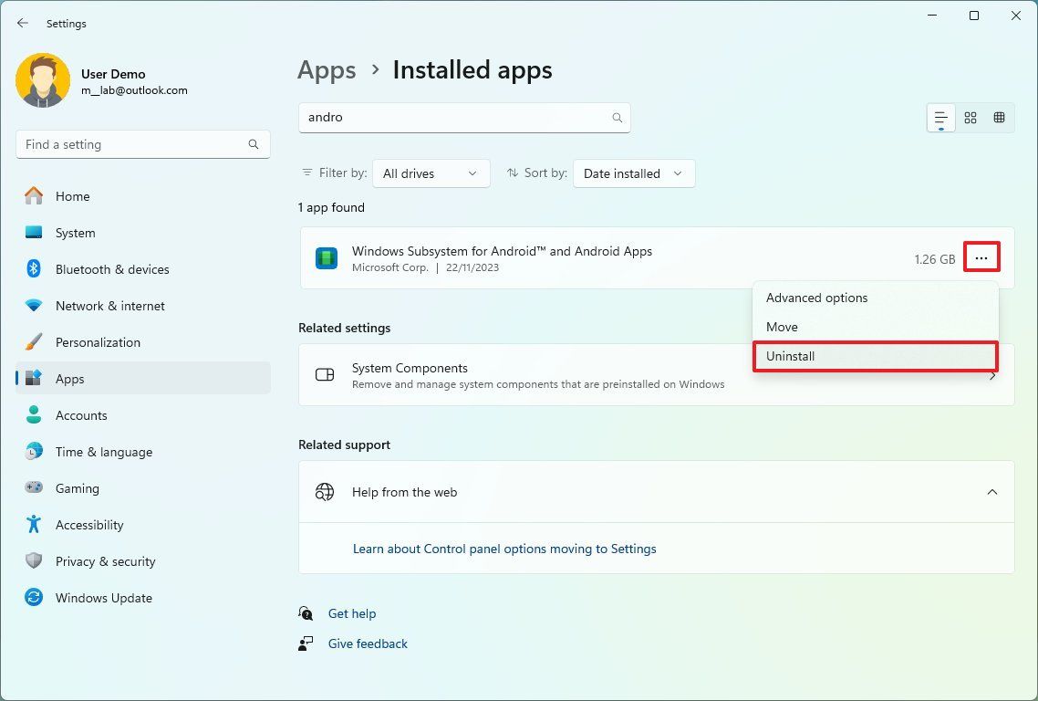Collapse the Help from the web section
The height and width of the screenshot is (701, 1038).
(992, 491)
